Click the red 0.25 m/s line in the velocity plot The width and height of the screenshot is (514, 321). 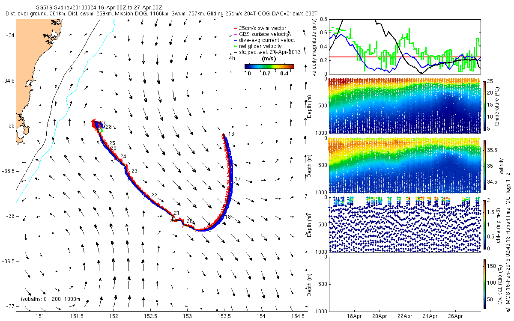pyautogui.click(x=404, y=56)
